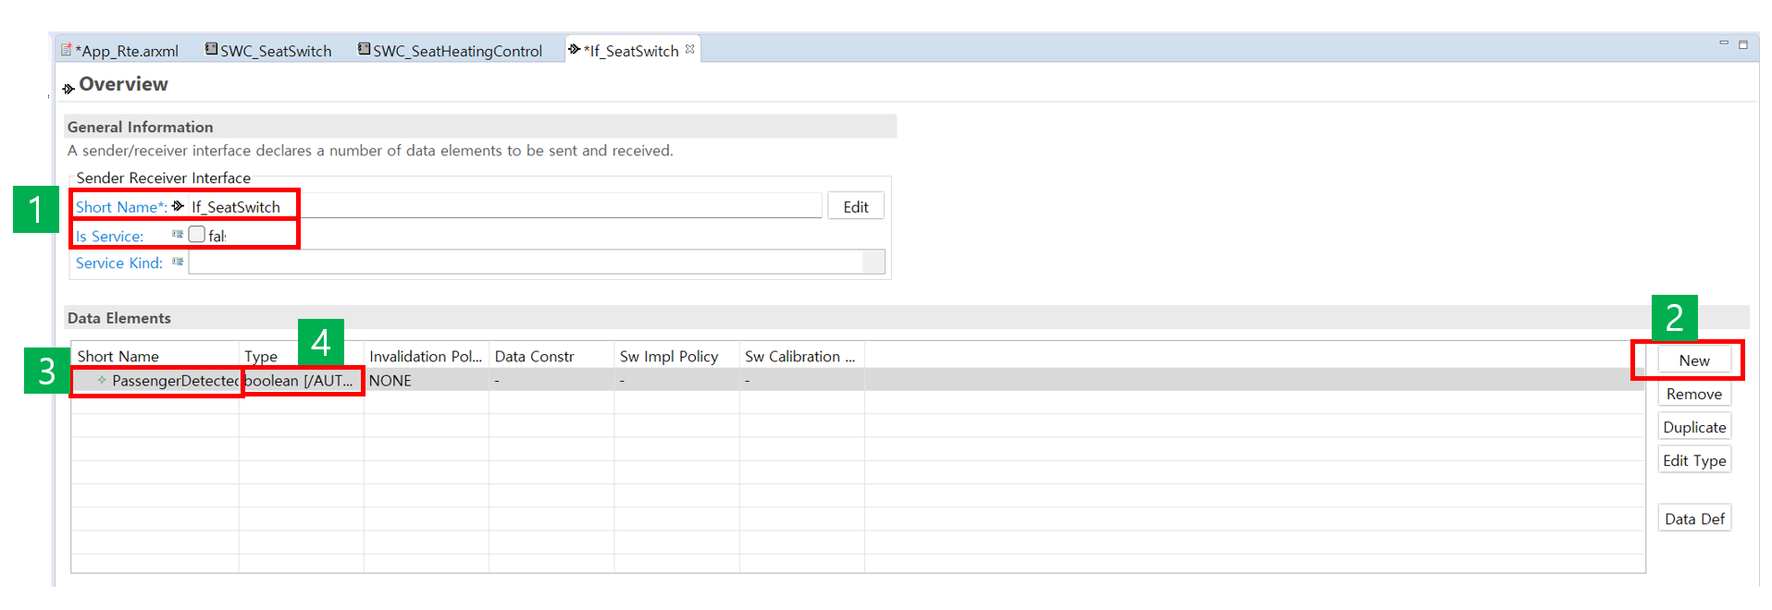Open the Service Kind dropdown

(x=873, y=262)
